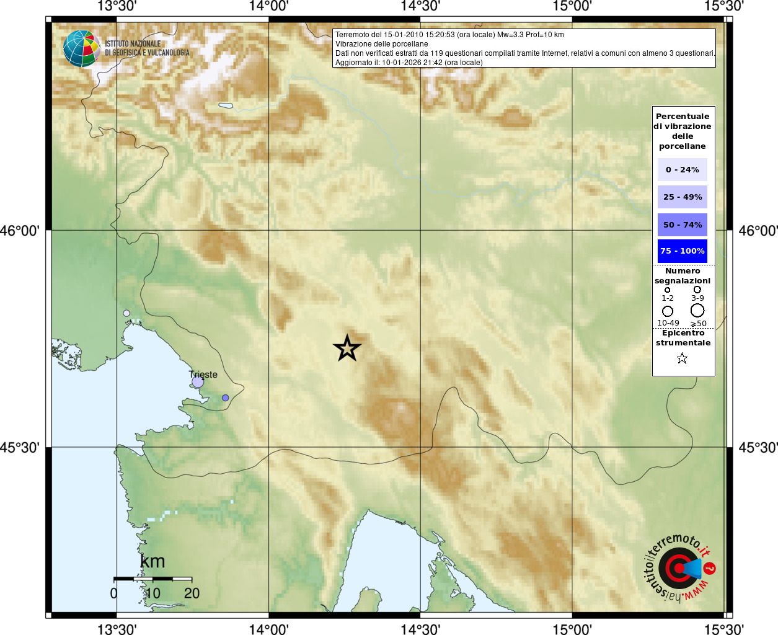Click the pale circle near the northwest coast
This screenshot has width=778, height=635.
pos(126,313)
